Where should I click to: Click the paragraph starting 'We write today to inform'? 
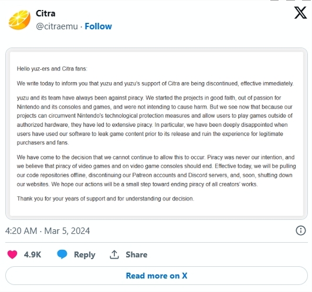pos(155,83)
